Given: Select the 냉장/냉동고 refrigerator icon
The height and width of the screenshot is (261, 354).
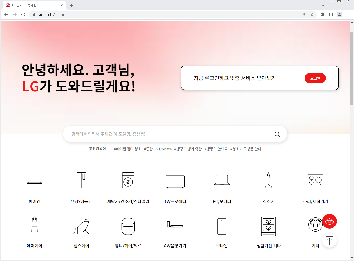Looking at the screenshot, I should pyautogui.click(x=81, y=180).
